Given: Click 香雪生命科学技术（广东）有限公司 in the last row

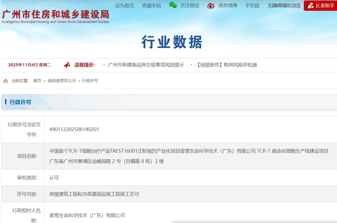Looking at the screenshot, I should tap(87, 215).
